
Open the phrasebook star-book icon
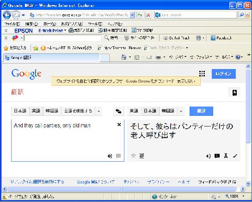coord(234,93)
